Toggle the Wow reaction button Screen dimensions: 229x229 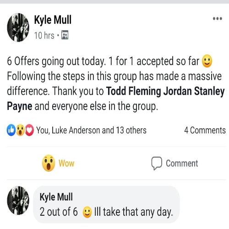58,163
